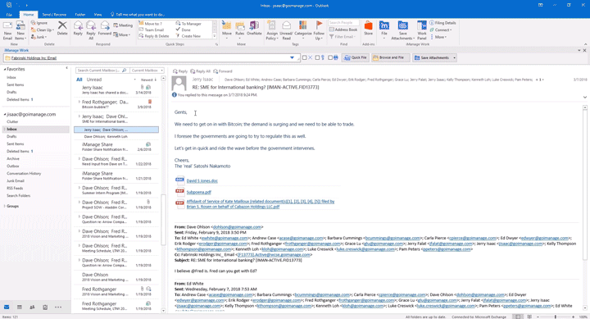
Task: Run the 'Move to: ?' quick step
Action: [151, 23]
